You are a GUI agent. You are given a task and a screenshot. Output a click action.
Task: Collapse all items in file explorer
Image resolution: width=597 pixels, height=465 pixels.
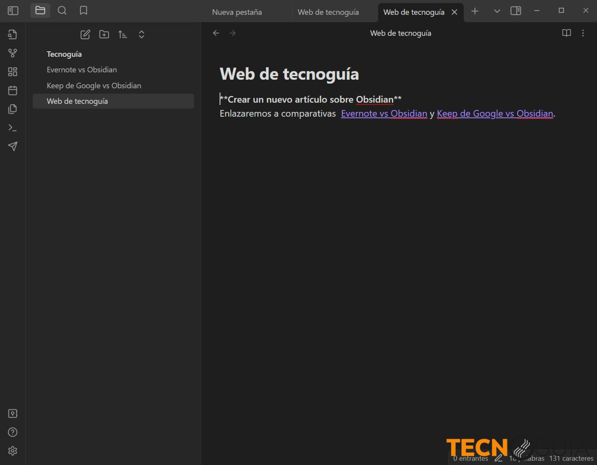(141, 34)
